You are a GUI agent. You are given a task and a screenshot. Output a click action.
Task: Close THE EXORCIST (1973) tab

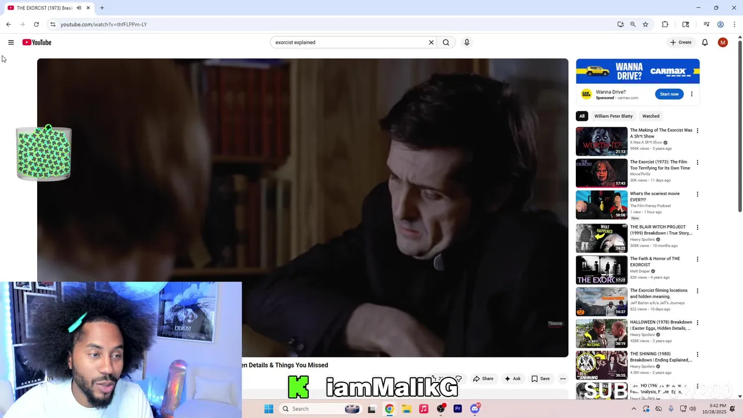point(88,8)
